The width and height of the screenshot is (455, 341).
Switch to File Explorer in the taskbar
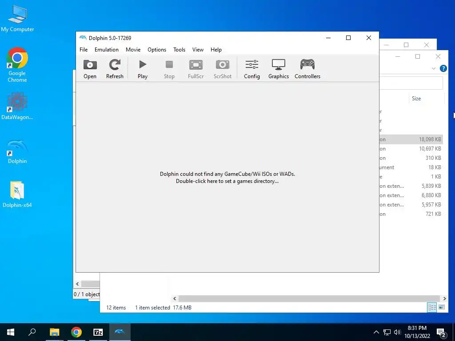tap(54, 332)
